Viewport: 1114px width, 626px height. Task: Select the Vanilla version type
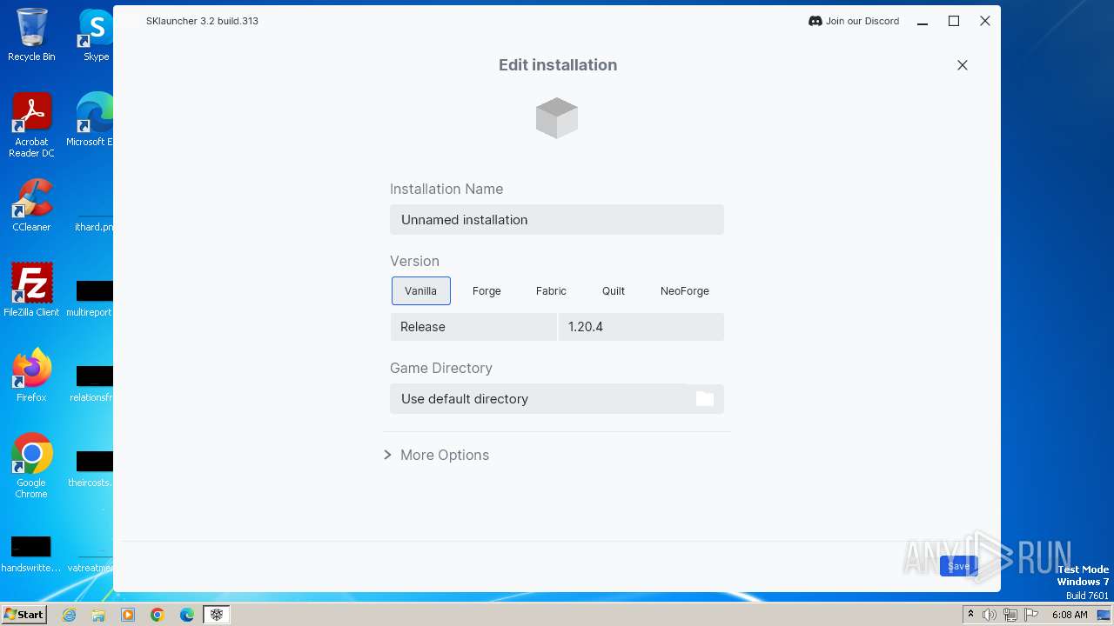tap(421, 291)
